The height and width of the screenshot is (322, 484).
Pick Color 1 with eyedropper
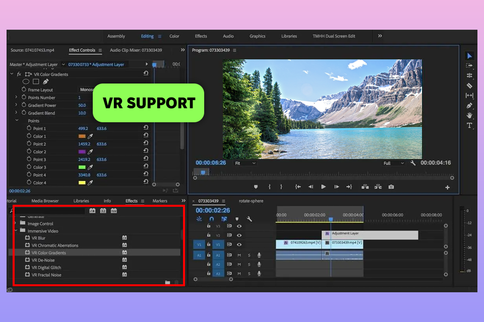pyautogui.click(x=90, y=136)
